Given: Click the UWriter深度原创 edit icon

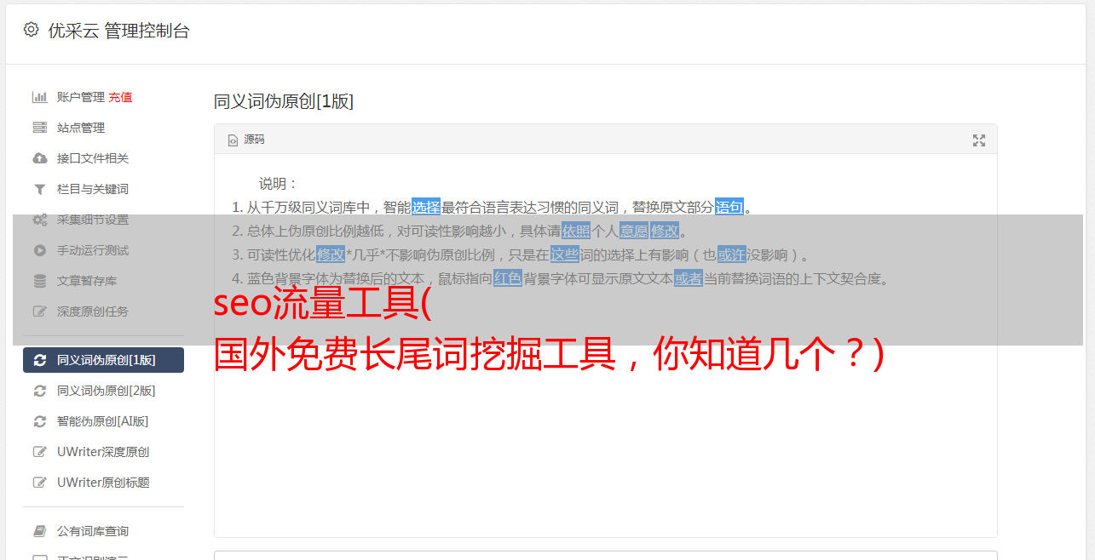Looking at the screenshot, I should tap(39, 452).
